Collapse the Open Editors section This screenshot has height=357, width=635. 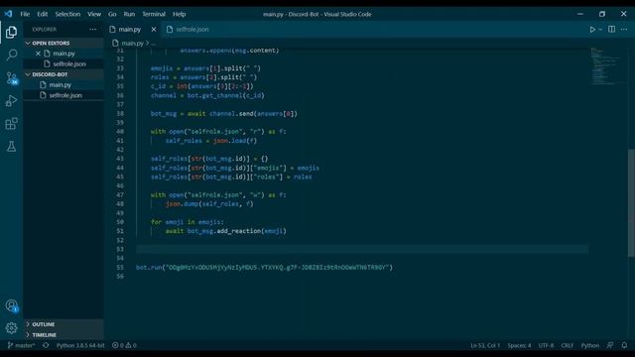(x=63, y=43)
